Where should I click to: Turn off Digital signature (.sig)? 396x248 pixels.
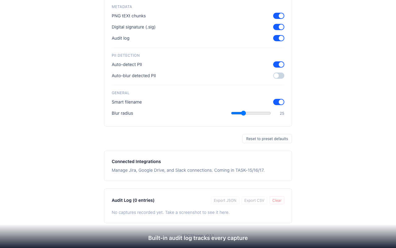pos(278,27)
